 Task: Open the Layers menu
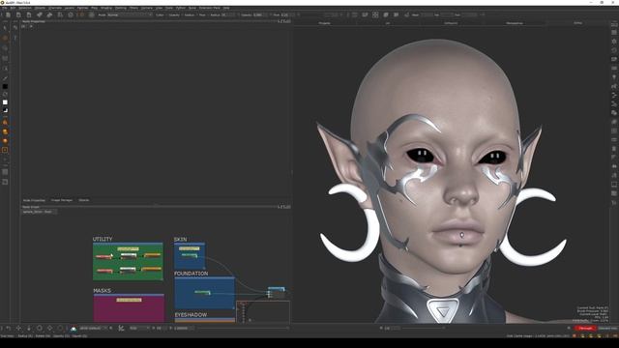70,8
